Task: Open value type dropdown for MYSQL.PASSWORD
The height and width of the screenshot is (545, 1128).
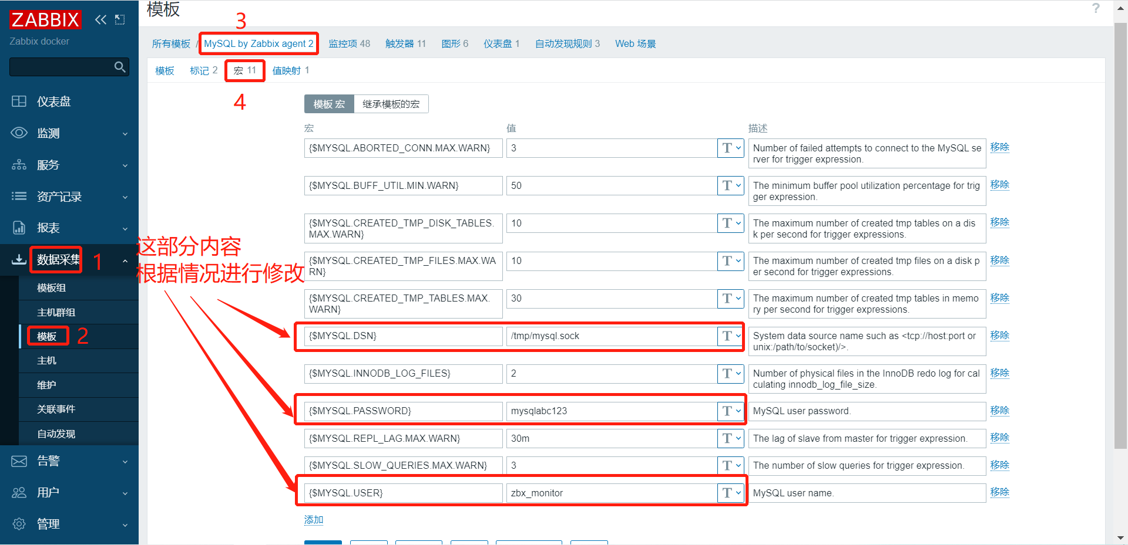Action: (730, 411)
